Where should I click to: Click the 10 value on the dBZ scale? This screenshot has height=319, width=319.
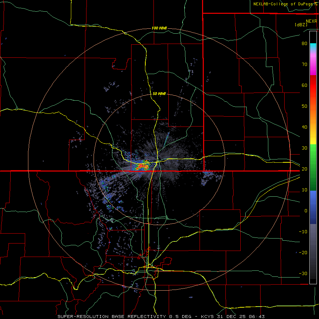(304, 190)
